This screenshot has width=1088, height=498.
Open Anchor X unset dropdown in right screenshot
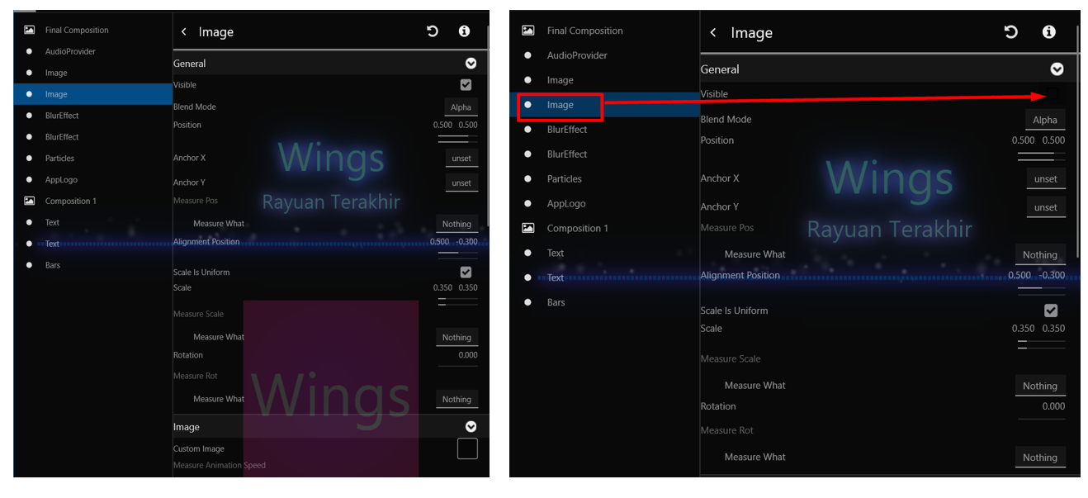(1046, 179)
